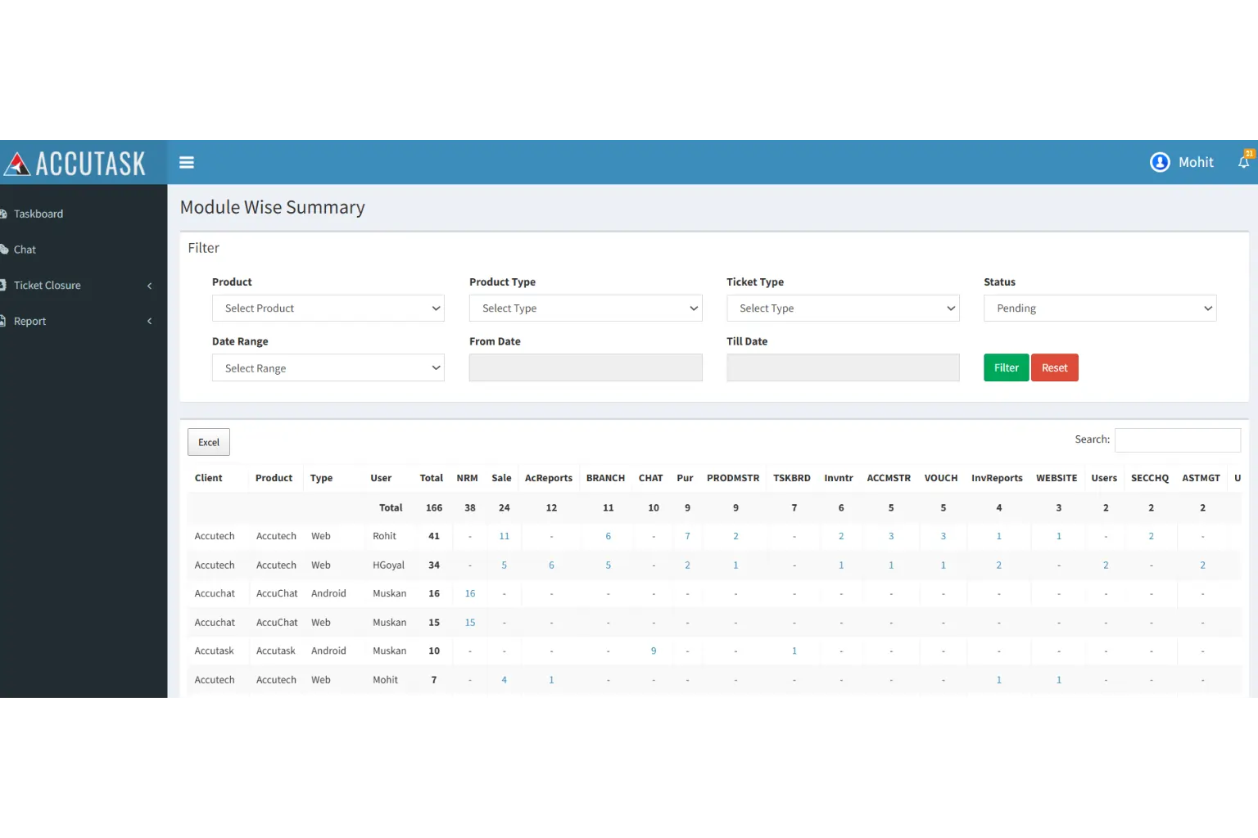1258x838 pixels.
Task: Sort by the User column header
Action: pyautogui.click(x=381, y=478)
